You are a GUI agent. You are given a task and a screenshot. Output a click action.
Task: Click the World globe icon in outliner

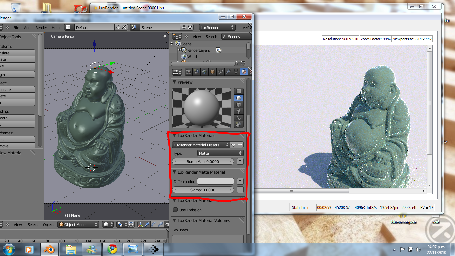[x=184, y=57]
